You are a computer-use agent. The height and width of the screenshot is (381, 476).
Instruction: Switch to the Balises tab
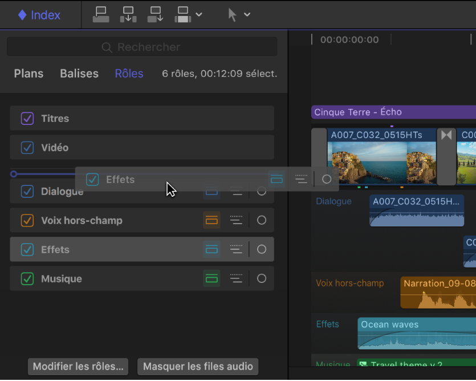pos(79,74)
